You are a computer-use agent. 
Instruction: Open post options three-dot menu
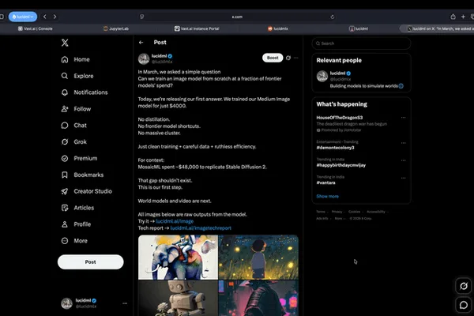pos(296,58)
